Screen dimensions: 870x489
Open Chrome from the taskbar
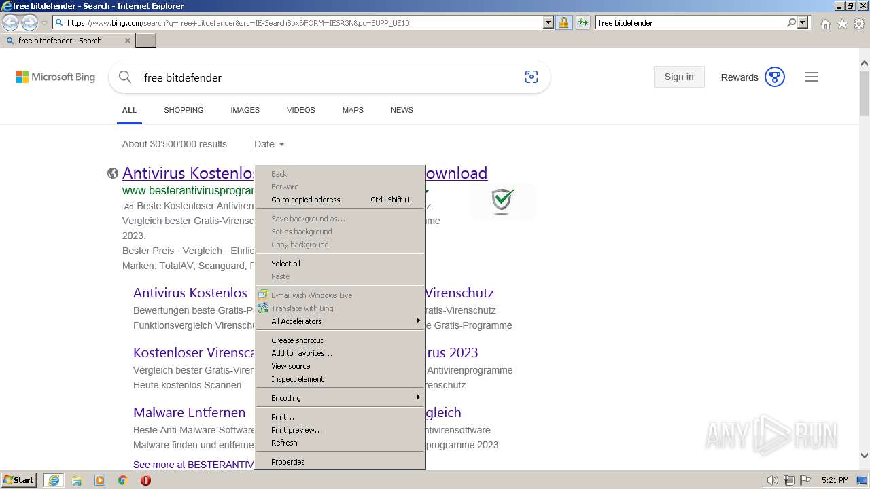(x=122, y=480)
